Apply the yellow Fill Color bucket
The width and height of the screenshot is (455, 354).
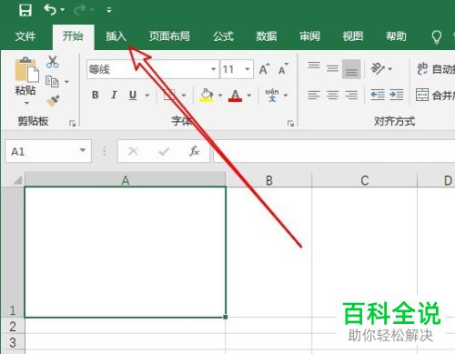click(207, 95)
